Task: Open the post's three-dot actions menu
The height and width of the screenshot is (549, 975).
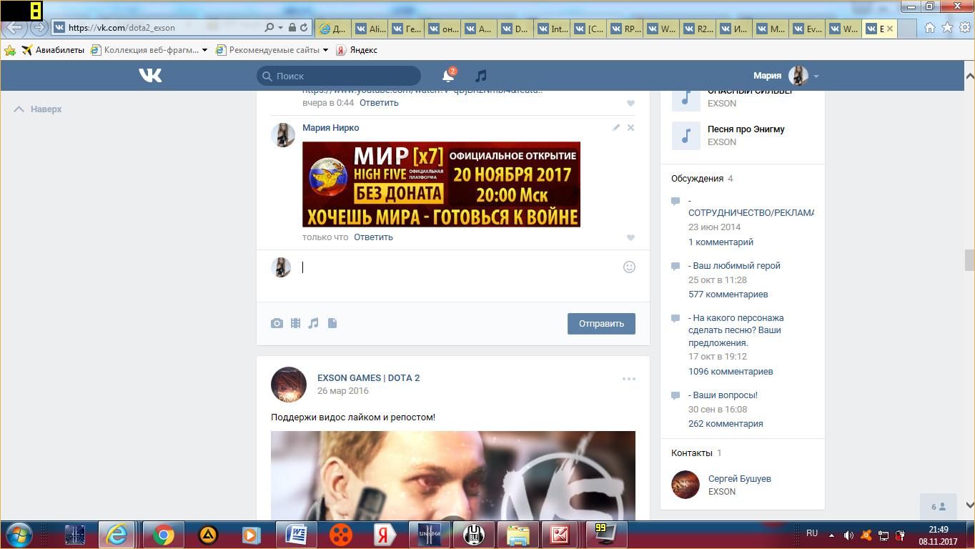Action: click(628, 379)
